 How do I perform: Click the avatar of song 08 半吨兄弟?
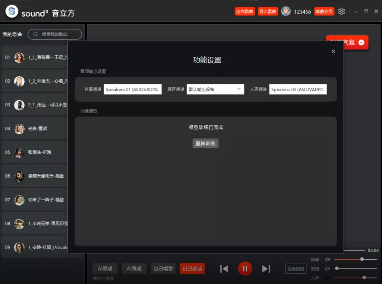pyautogui.click(x=19, y=224)
